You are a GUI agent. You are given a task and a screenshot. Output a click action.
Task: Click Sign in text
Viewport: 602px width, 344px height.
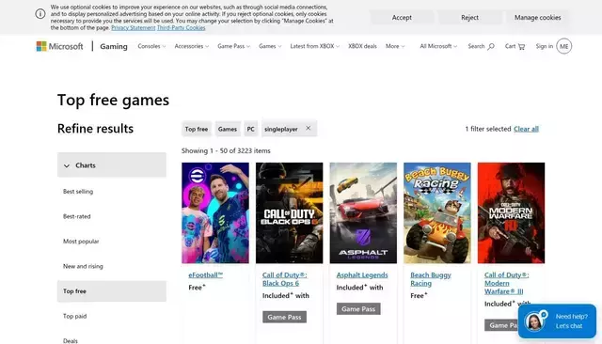point(545,46)
